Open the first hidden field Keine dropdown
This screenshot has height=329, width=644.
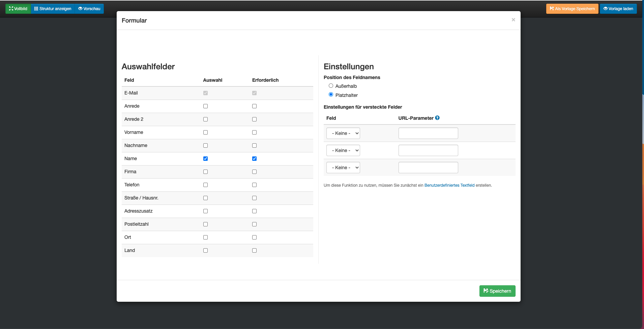[343, 133]
